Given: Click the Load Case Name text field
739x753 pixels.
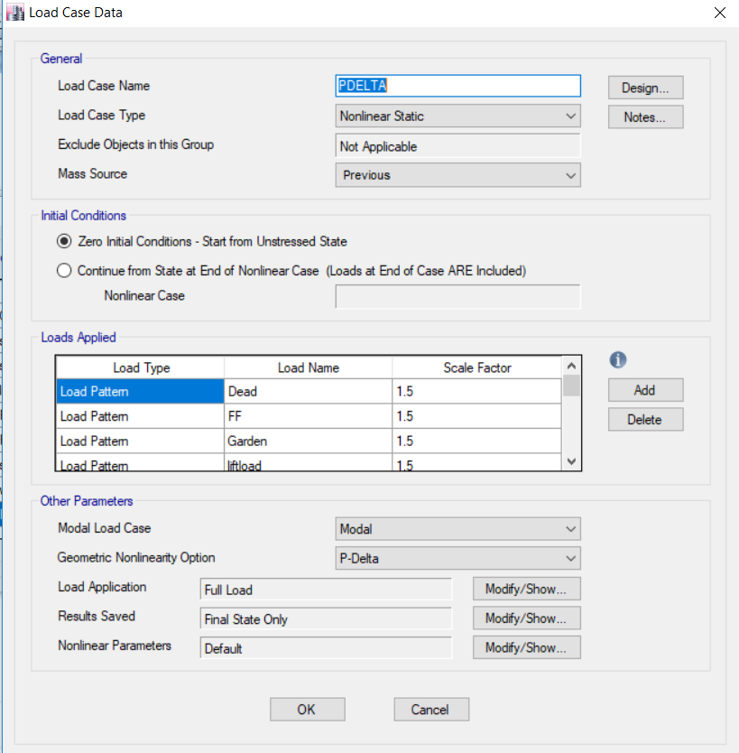Looking at the screenshot, I should pyautogui.click(x=457, y=86).
